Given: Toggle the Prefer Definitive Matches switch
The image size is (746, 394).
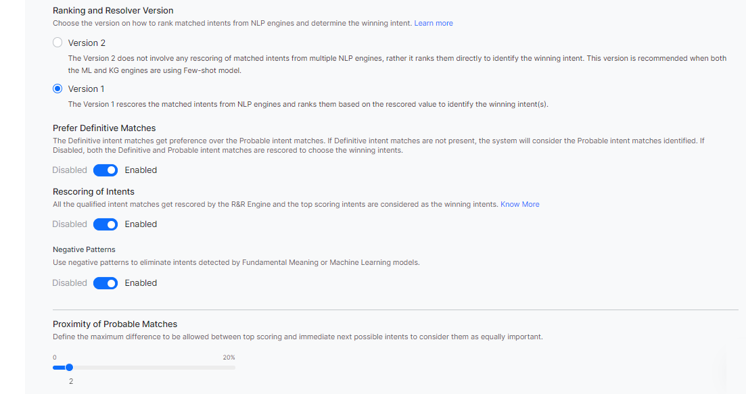Looking at the screenshot, I should tap(106, 170).
